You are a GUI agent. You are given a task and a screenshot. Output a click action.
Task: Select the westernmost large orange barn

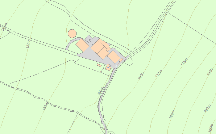coord(82,45)
